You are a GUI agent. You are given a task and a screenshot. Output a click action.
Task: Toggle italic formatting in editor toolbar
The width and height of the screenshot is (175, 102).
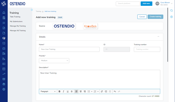pyautogui.click(x=63, y=91)
